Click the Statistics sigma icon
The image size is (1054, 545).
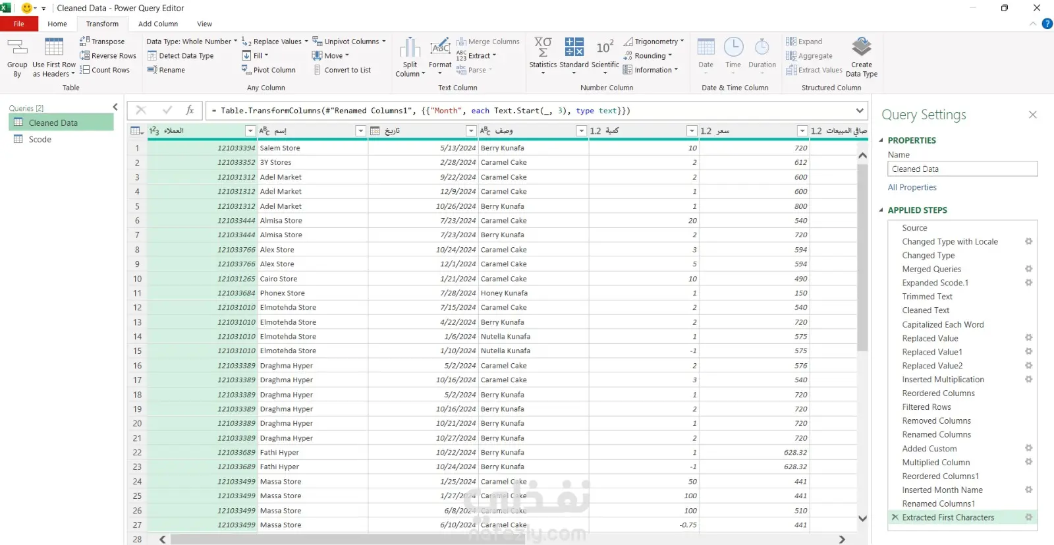pos(543,47)
